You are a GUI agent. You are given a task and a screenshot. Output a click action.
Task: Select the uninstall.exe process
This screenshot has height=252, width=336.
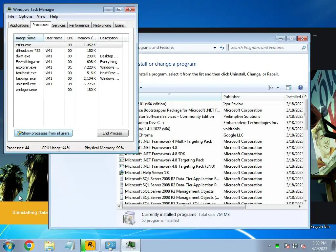[68, 84]
